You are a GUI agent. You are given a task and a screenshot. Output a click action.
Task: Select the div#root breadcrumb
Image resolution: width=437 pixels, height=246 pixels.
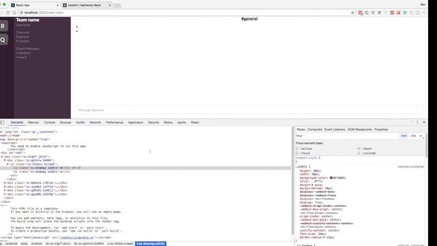pos(36,244)
